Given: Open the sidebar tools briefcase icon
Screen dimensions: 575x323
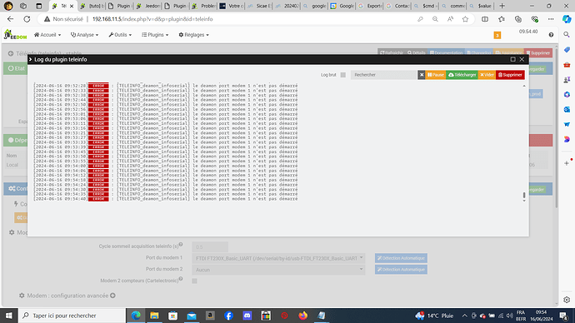Looking at the screenshot, I should pos(567,64).
